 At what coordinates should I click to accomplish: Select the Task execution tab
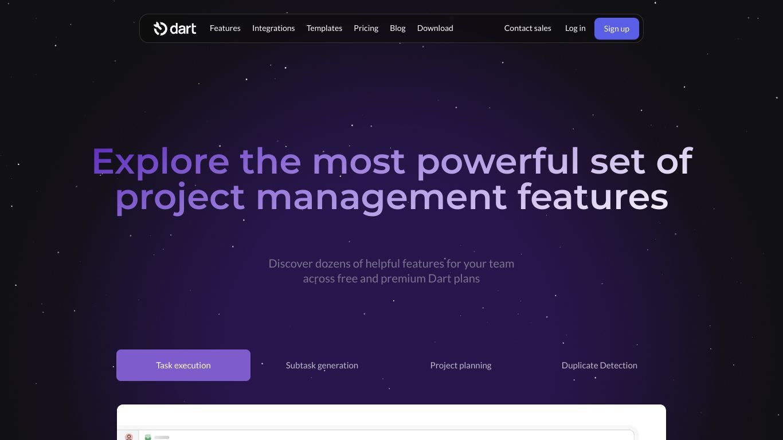click(x=183, y=365)
